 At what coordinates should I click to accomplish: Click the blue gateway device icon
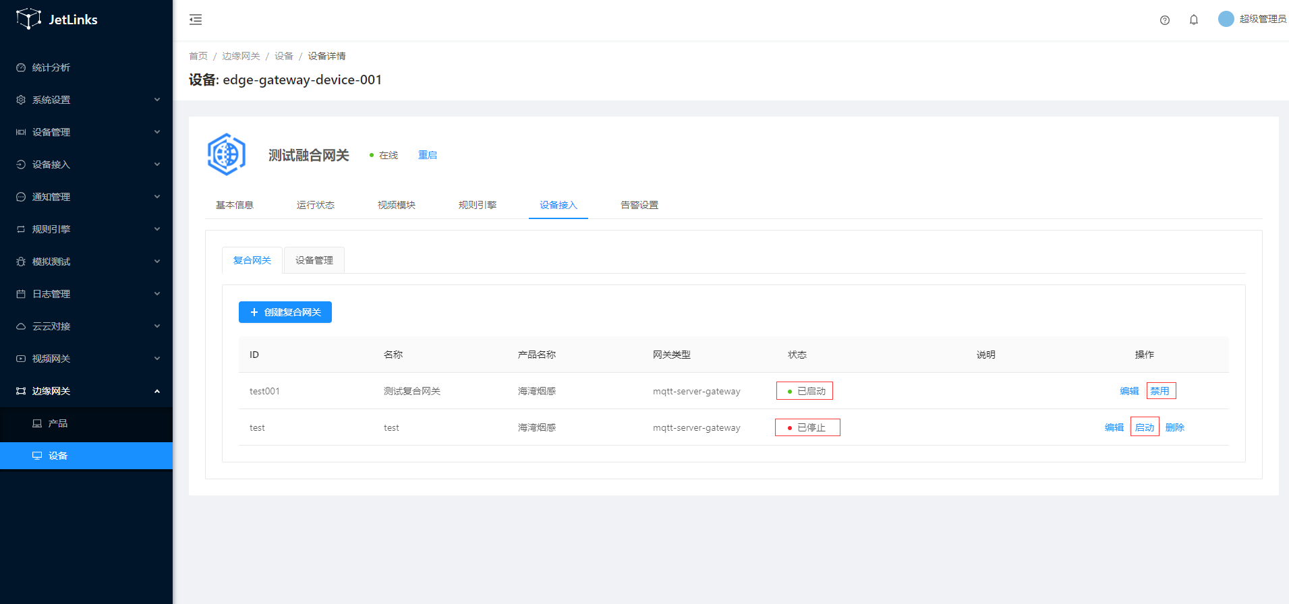pyautogui.click(x=227, y=154)
